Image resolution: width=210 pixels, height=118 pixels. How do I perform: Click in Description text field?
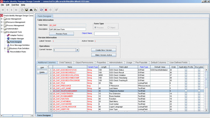point(68,29)
